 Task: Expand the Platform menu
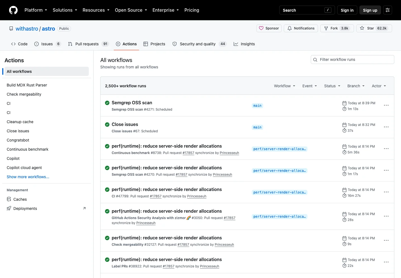(x=36, y=10)
